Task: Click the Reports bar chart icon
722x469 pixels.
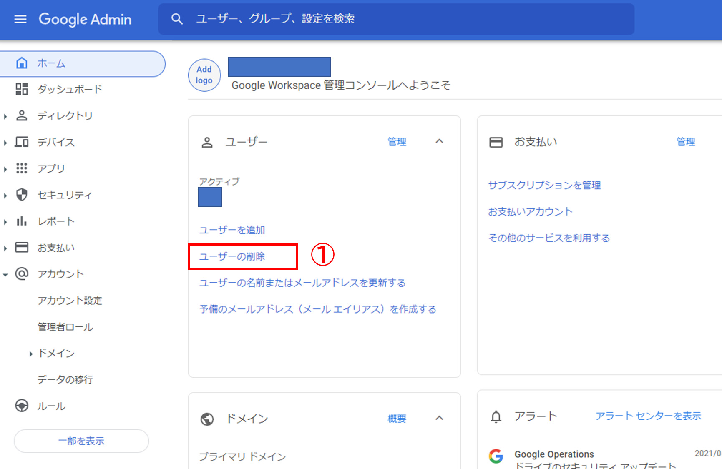Action: pos(22,221)
